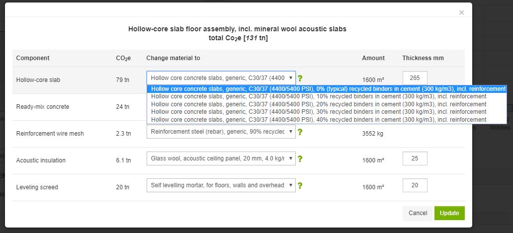The width and height of the screenshot is (513, 233).
Task: Click the Cancel button
Action: tap(418, 213)
